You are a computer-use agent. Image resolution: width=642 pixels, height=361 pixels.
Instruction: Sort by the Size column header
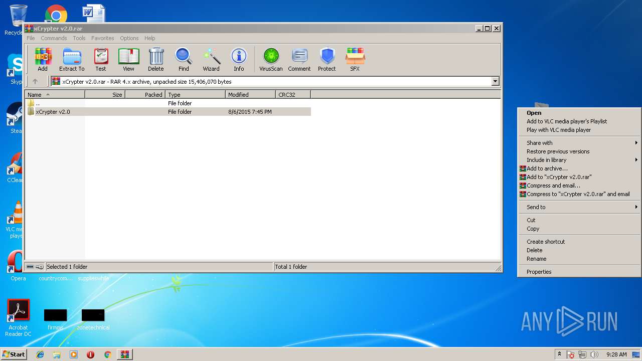tap(105, 94)
